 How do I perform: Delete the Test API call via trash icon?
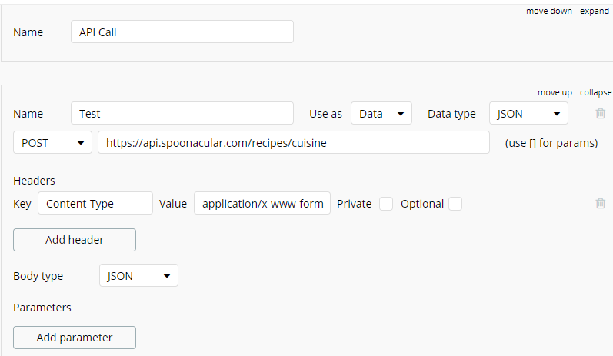(x=601, y=113)
